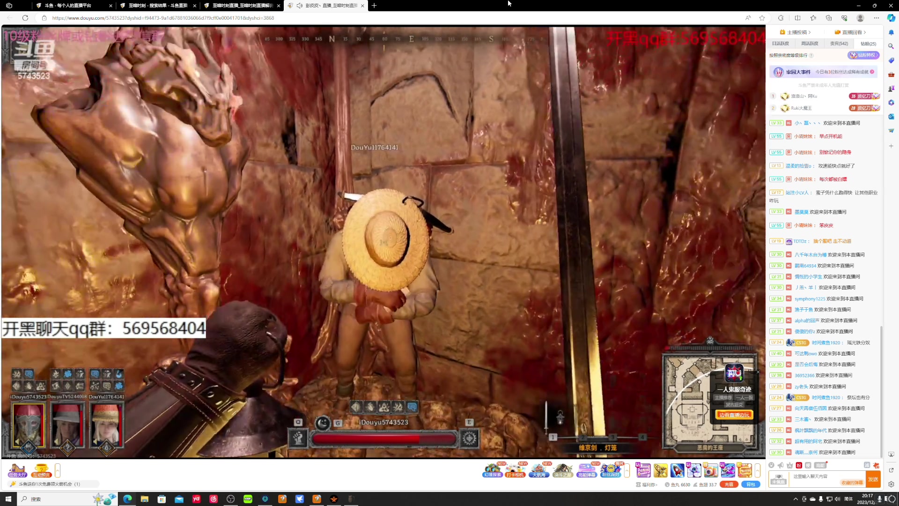Screen dimensions: 899x506
Task: Click the help question mark beside 亲密度等级排行
Action: tap(811, 55)
